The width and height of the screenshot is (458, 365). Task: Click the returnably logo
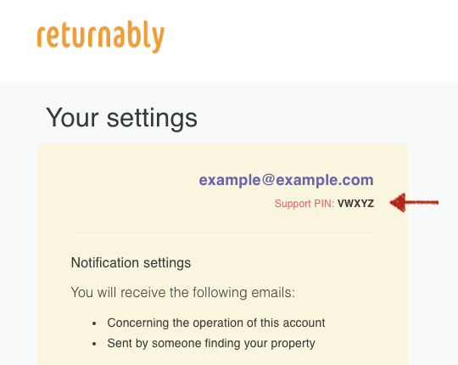point(101,36)
